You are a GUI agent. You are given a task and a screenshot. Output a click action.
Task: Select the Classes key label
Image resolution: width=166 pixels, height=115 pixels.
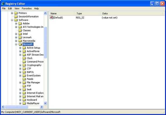click(27, 30)
